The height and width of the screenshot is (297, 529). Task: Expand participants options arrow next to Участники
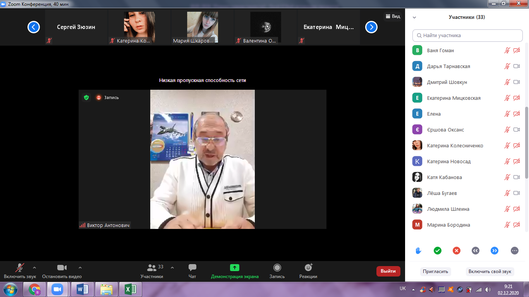click(x=172, y=267)
